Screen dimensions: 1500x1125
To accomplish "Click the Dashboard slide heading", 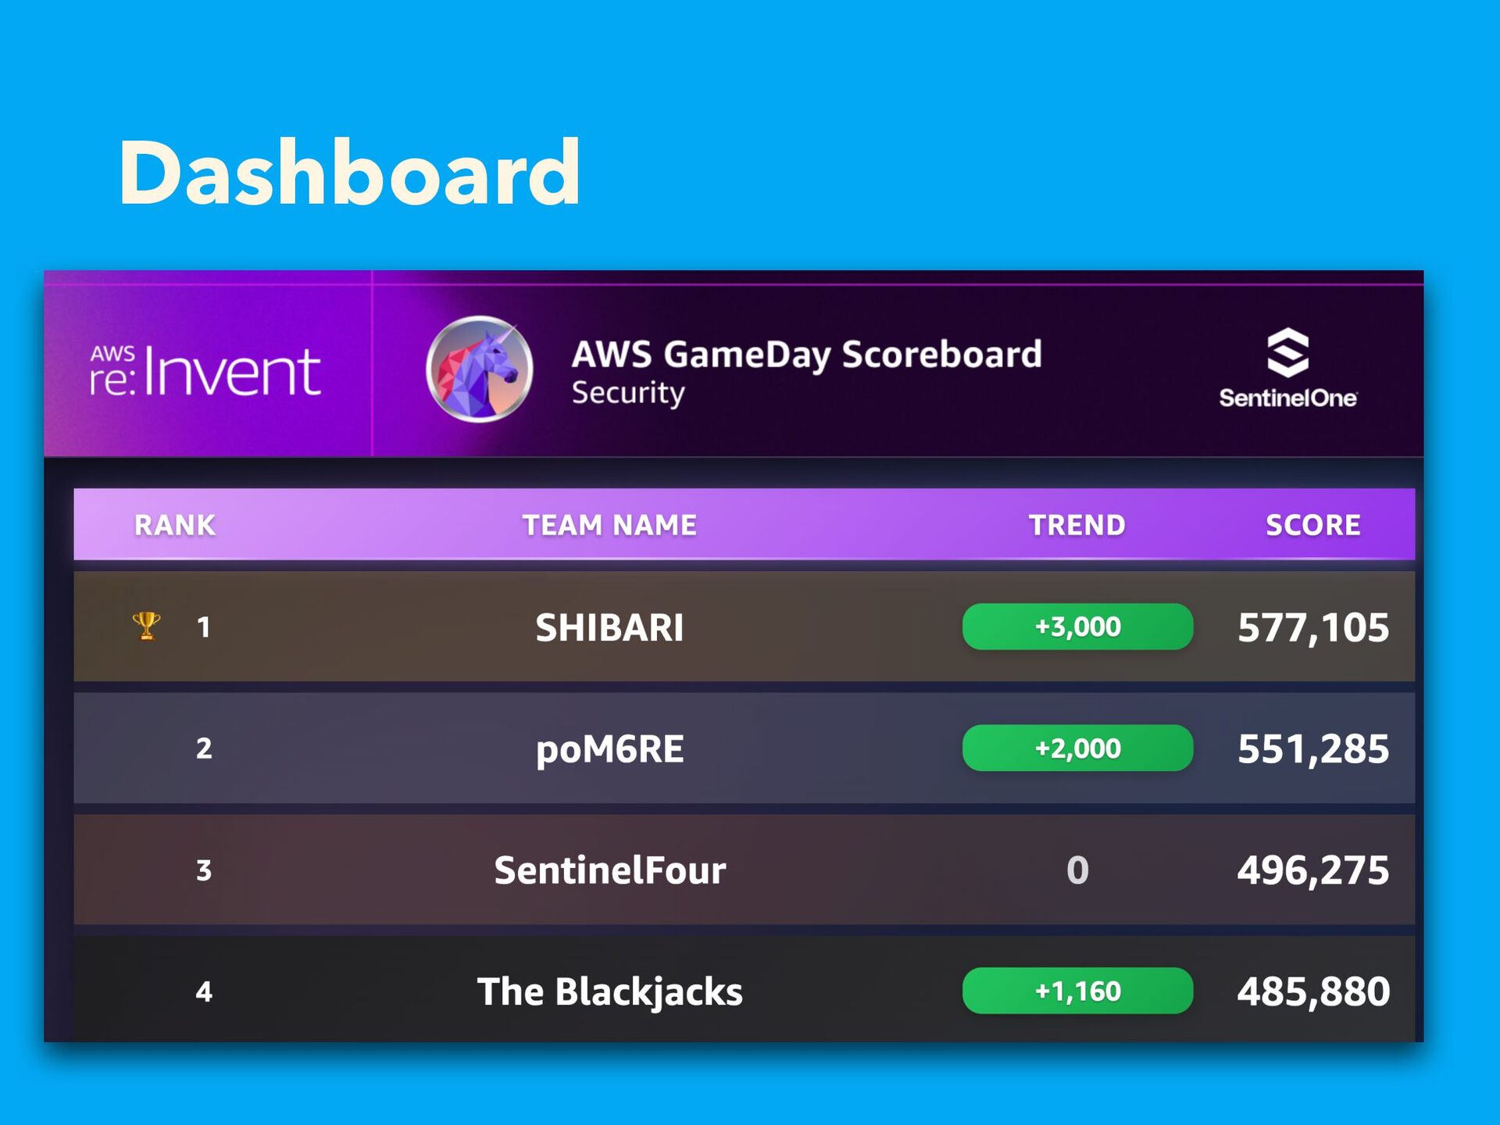I will click(x=349, y=173).
